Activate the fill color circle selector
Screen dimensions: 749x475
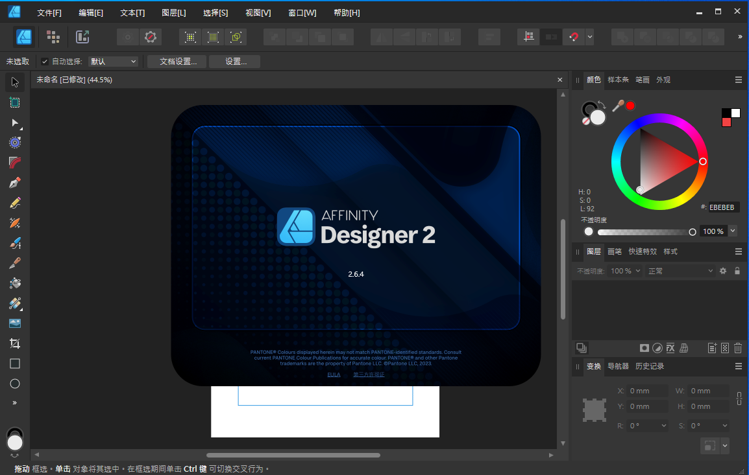[x=598, y=117]
